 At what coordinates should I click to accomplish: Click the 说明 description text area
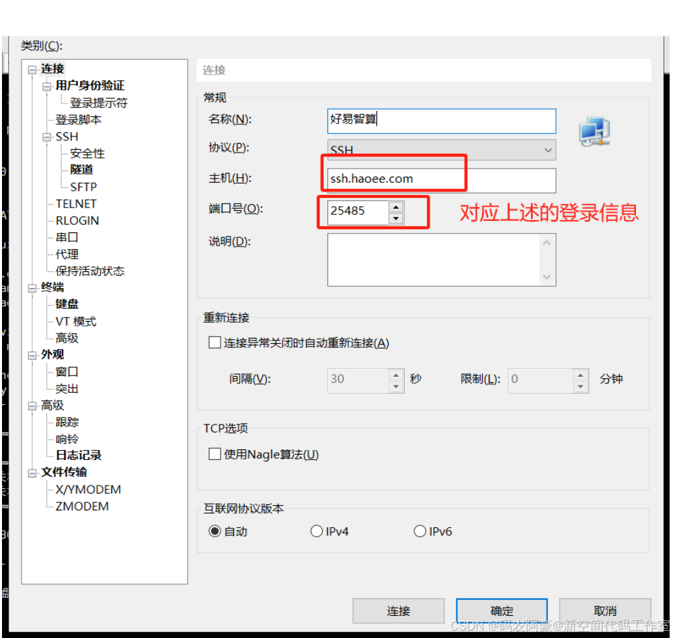pyautogui.click(x=434, y=260)
